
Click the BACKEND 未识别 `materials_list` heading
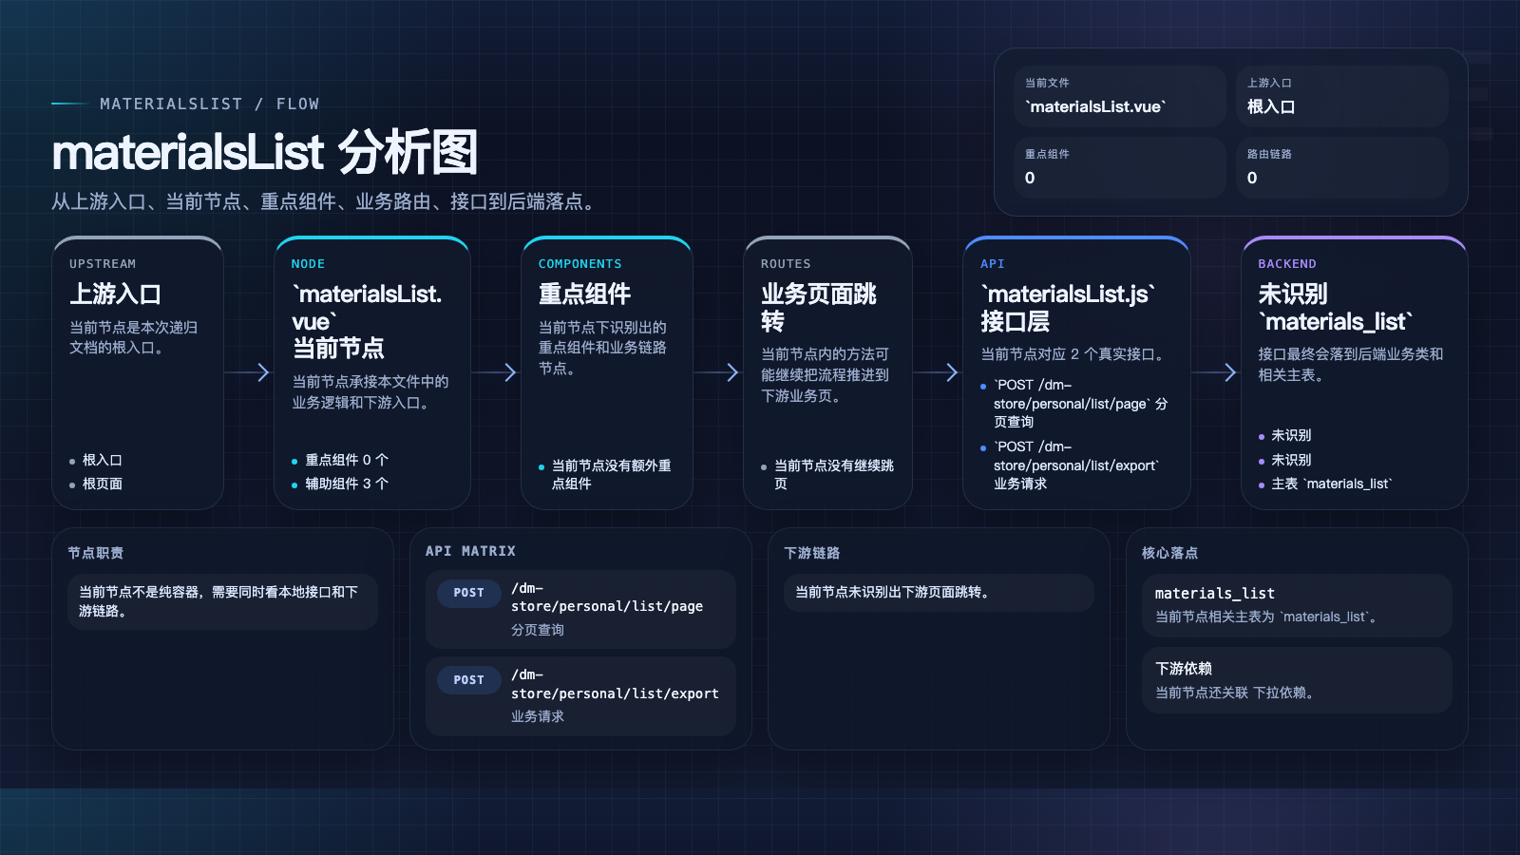[x=1336, y=308]
